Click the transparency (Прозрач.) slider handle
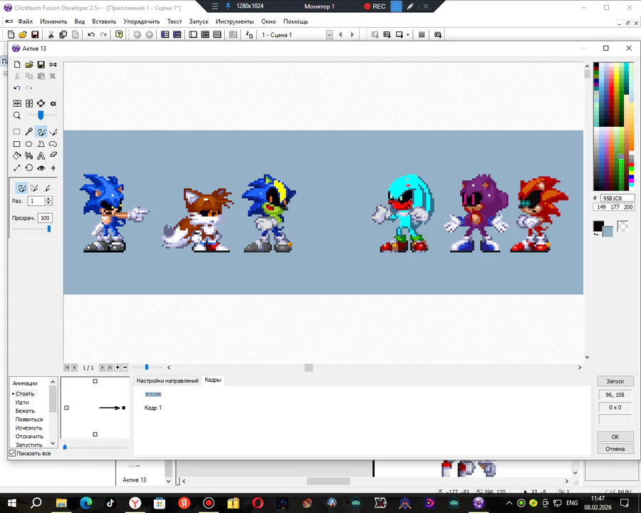The image size is (641, 513). point(49,229)
